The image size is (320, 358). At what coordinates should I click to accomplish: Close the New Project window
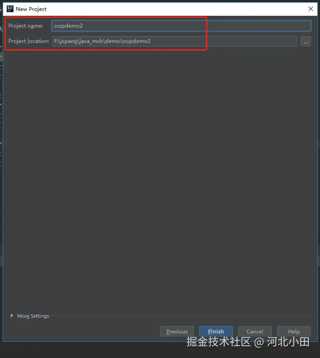[311, 9]
